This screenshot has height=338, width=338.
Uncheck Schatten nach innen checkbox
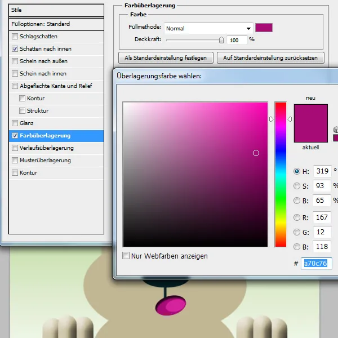point(15,48)
